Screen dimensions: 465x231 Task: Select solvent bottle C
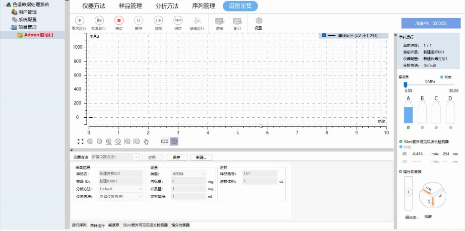pyautogui.click(x=436, y=112)
